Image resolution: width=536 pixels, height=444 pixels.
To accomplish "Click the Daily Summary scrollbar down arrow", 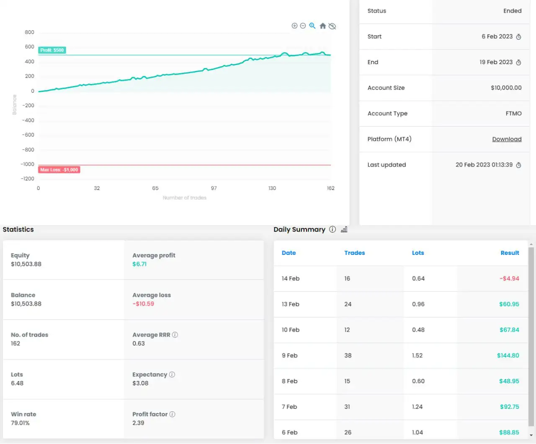I will 531,436.
